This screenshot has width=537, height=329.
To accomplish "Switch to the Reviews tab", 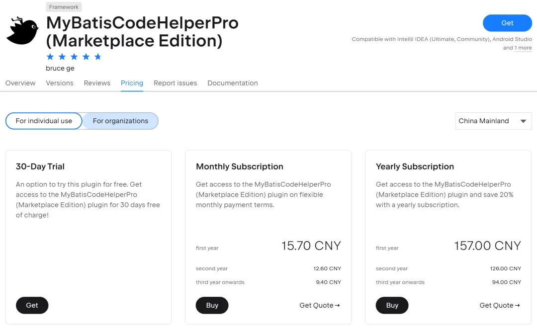I will (x=97, y=83).
